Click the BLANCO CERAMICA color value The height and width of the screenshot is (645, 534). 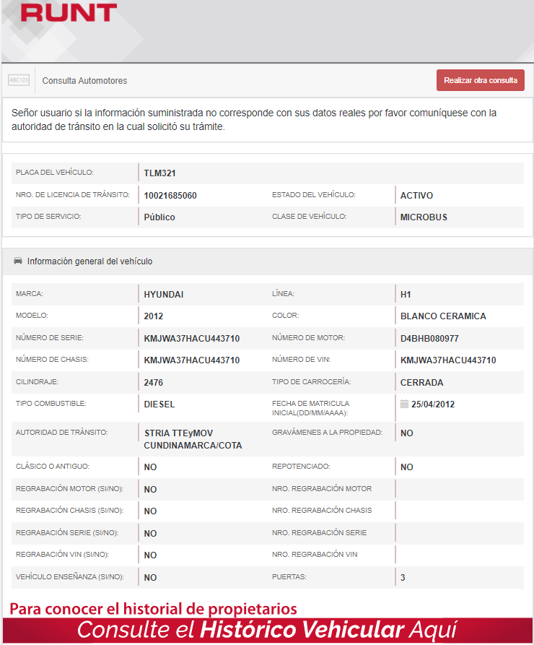(x=443, y=316)
